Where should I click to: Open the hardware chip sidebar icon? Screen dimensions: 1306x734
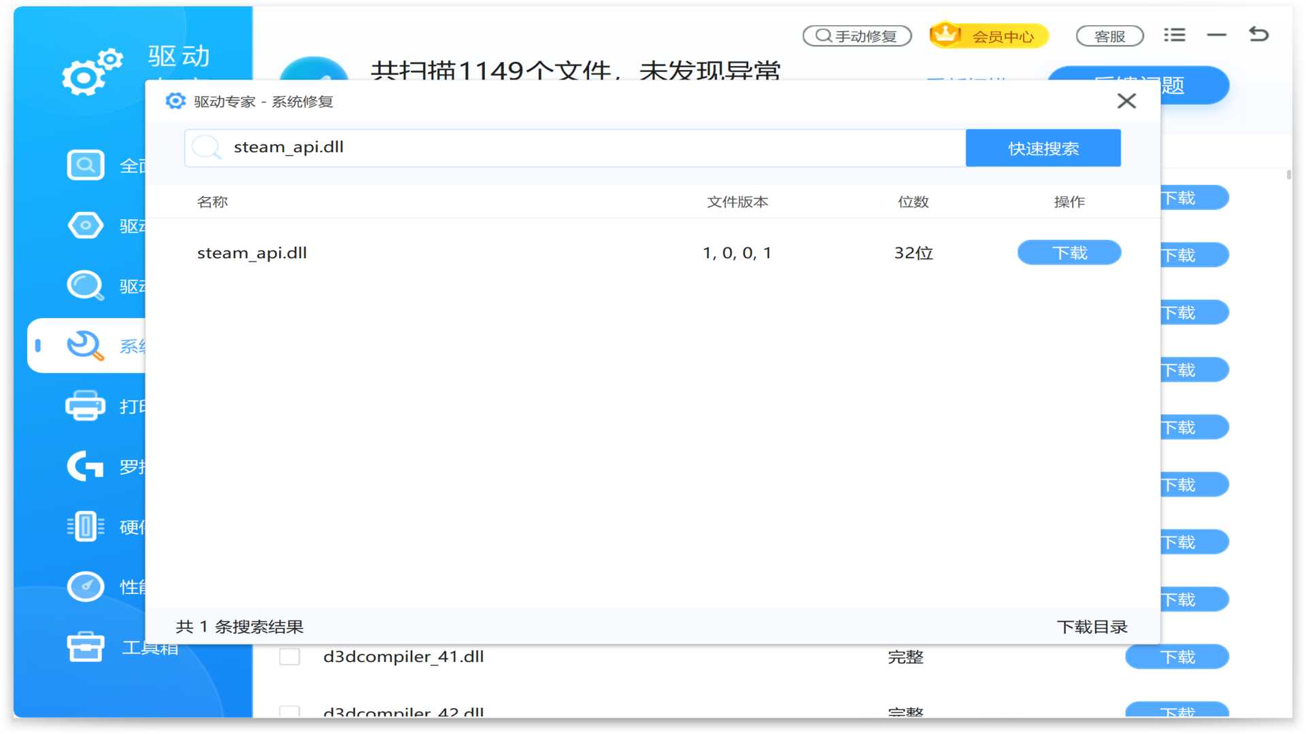click(x=86, y=527)
